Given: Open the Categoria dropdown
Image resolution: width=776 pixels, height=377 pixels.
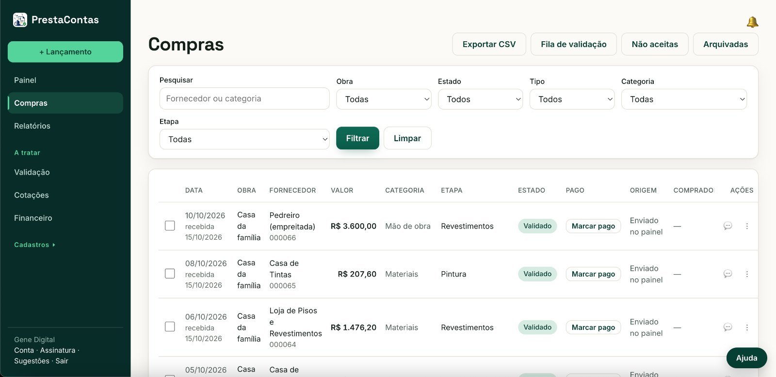Looking at the screenshot, I should click(684, 99).
